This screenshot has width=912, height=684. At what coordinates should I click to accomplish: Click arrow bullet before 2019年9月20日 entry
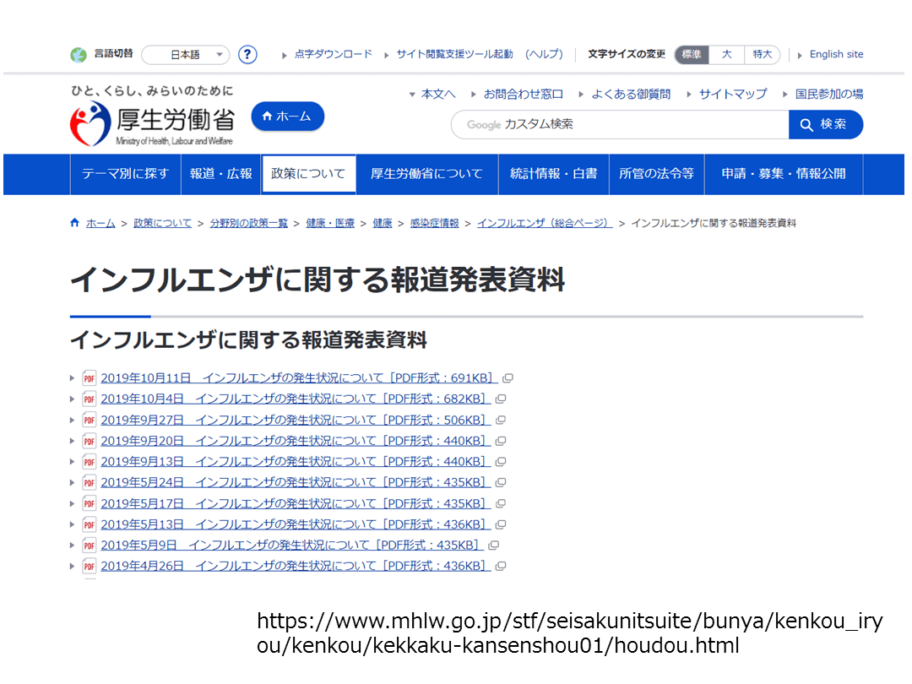coord(73,441)
